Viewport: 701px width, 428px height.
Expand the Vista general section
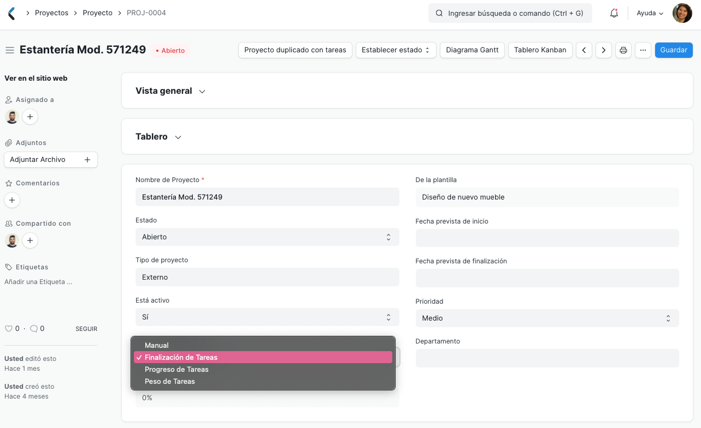(x=170, y=91)
